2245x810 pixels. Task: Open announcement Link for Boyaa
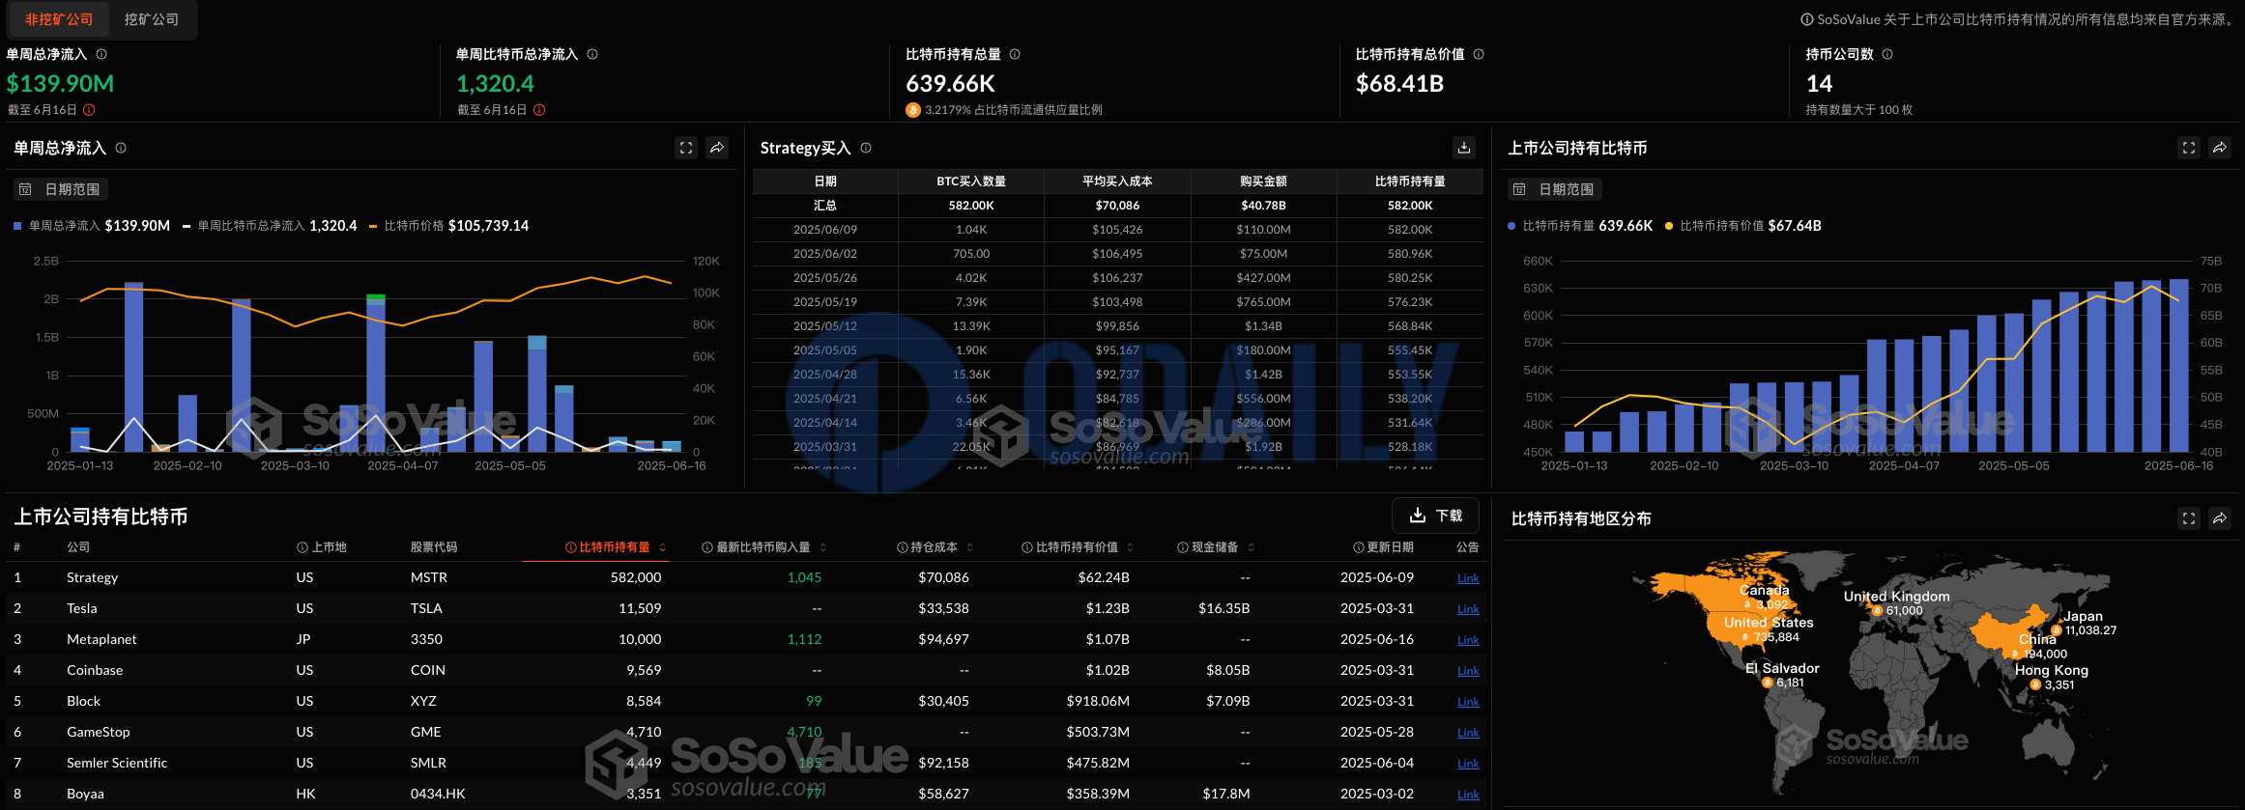click(x=1468, y=795)
